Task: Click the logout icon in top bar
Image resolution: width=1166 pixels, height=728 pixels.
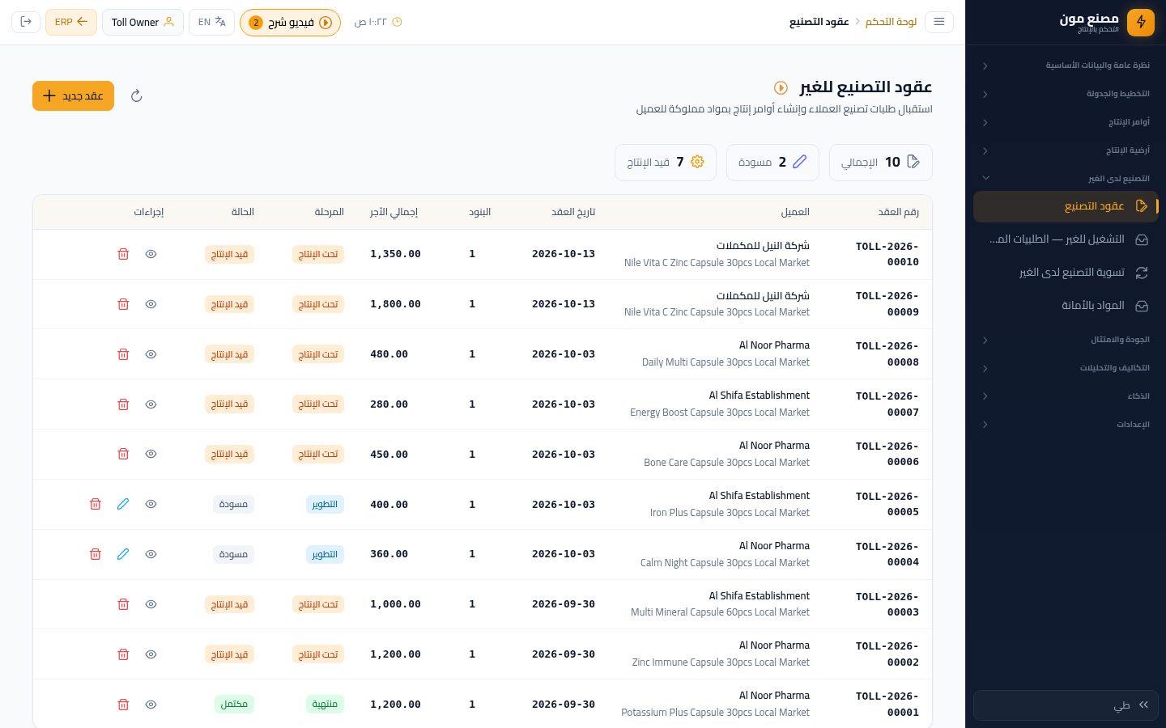Action: pyautogui.click(x=26, y=22)
